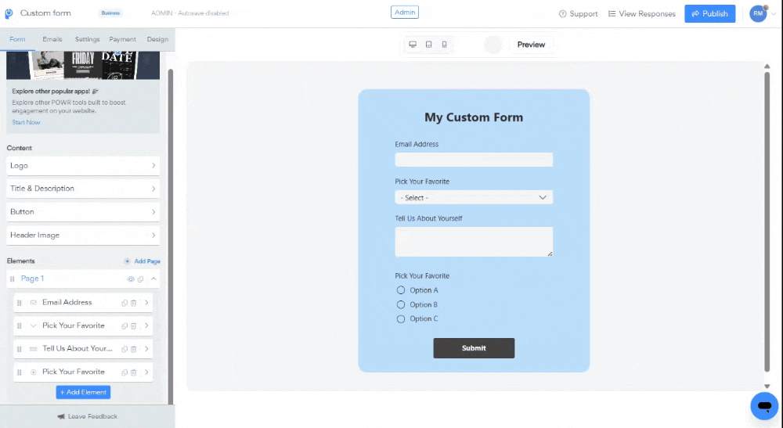Viewport: 783px width, 428px height.
Task: Click the Email Address input field
Action: 474,160
